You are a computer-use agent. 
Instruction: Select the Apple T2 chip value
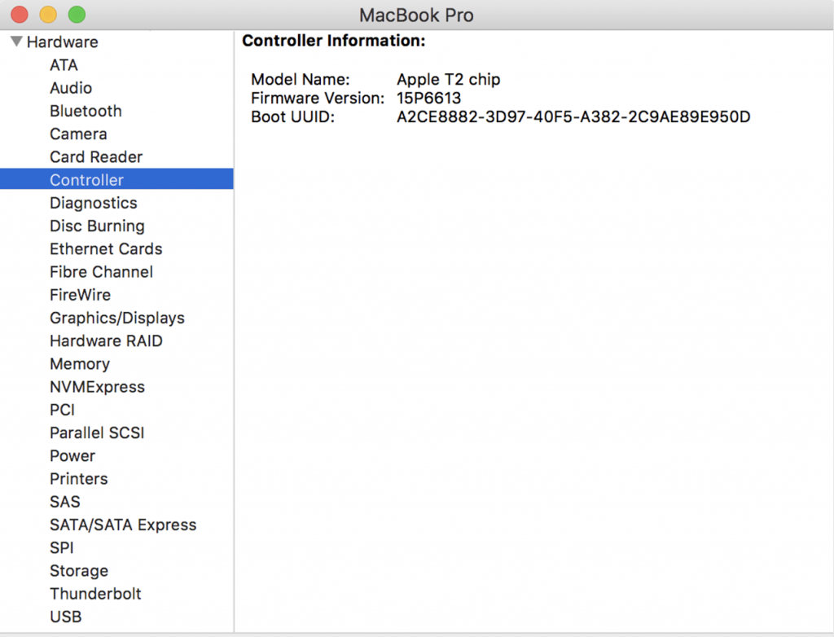[x=449, y=79]
